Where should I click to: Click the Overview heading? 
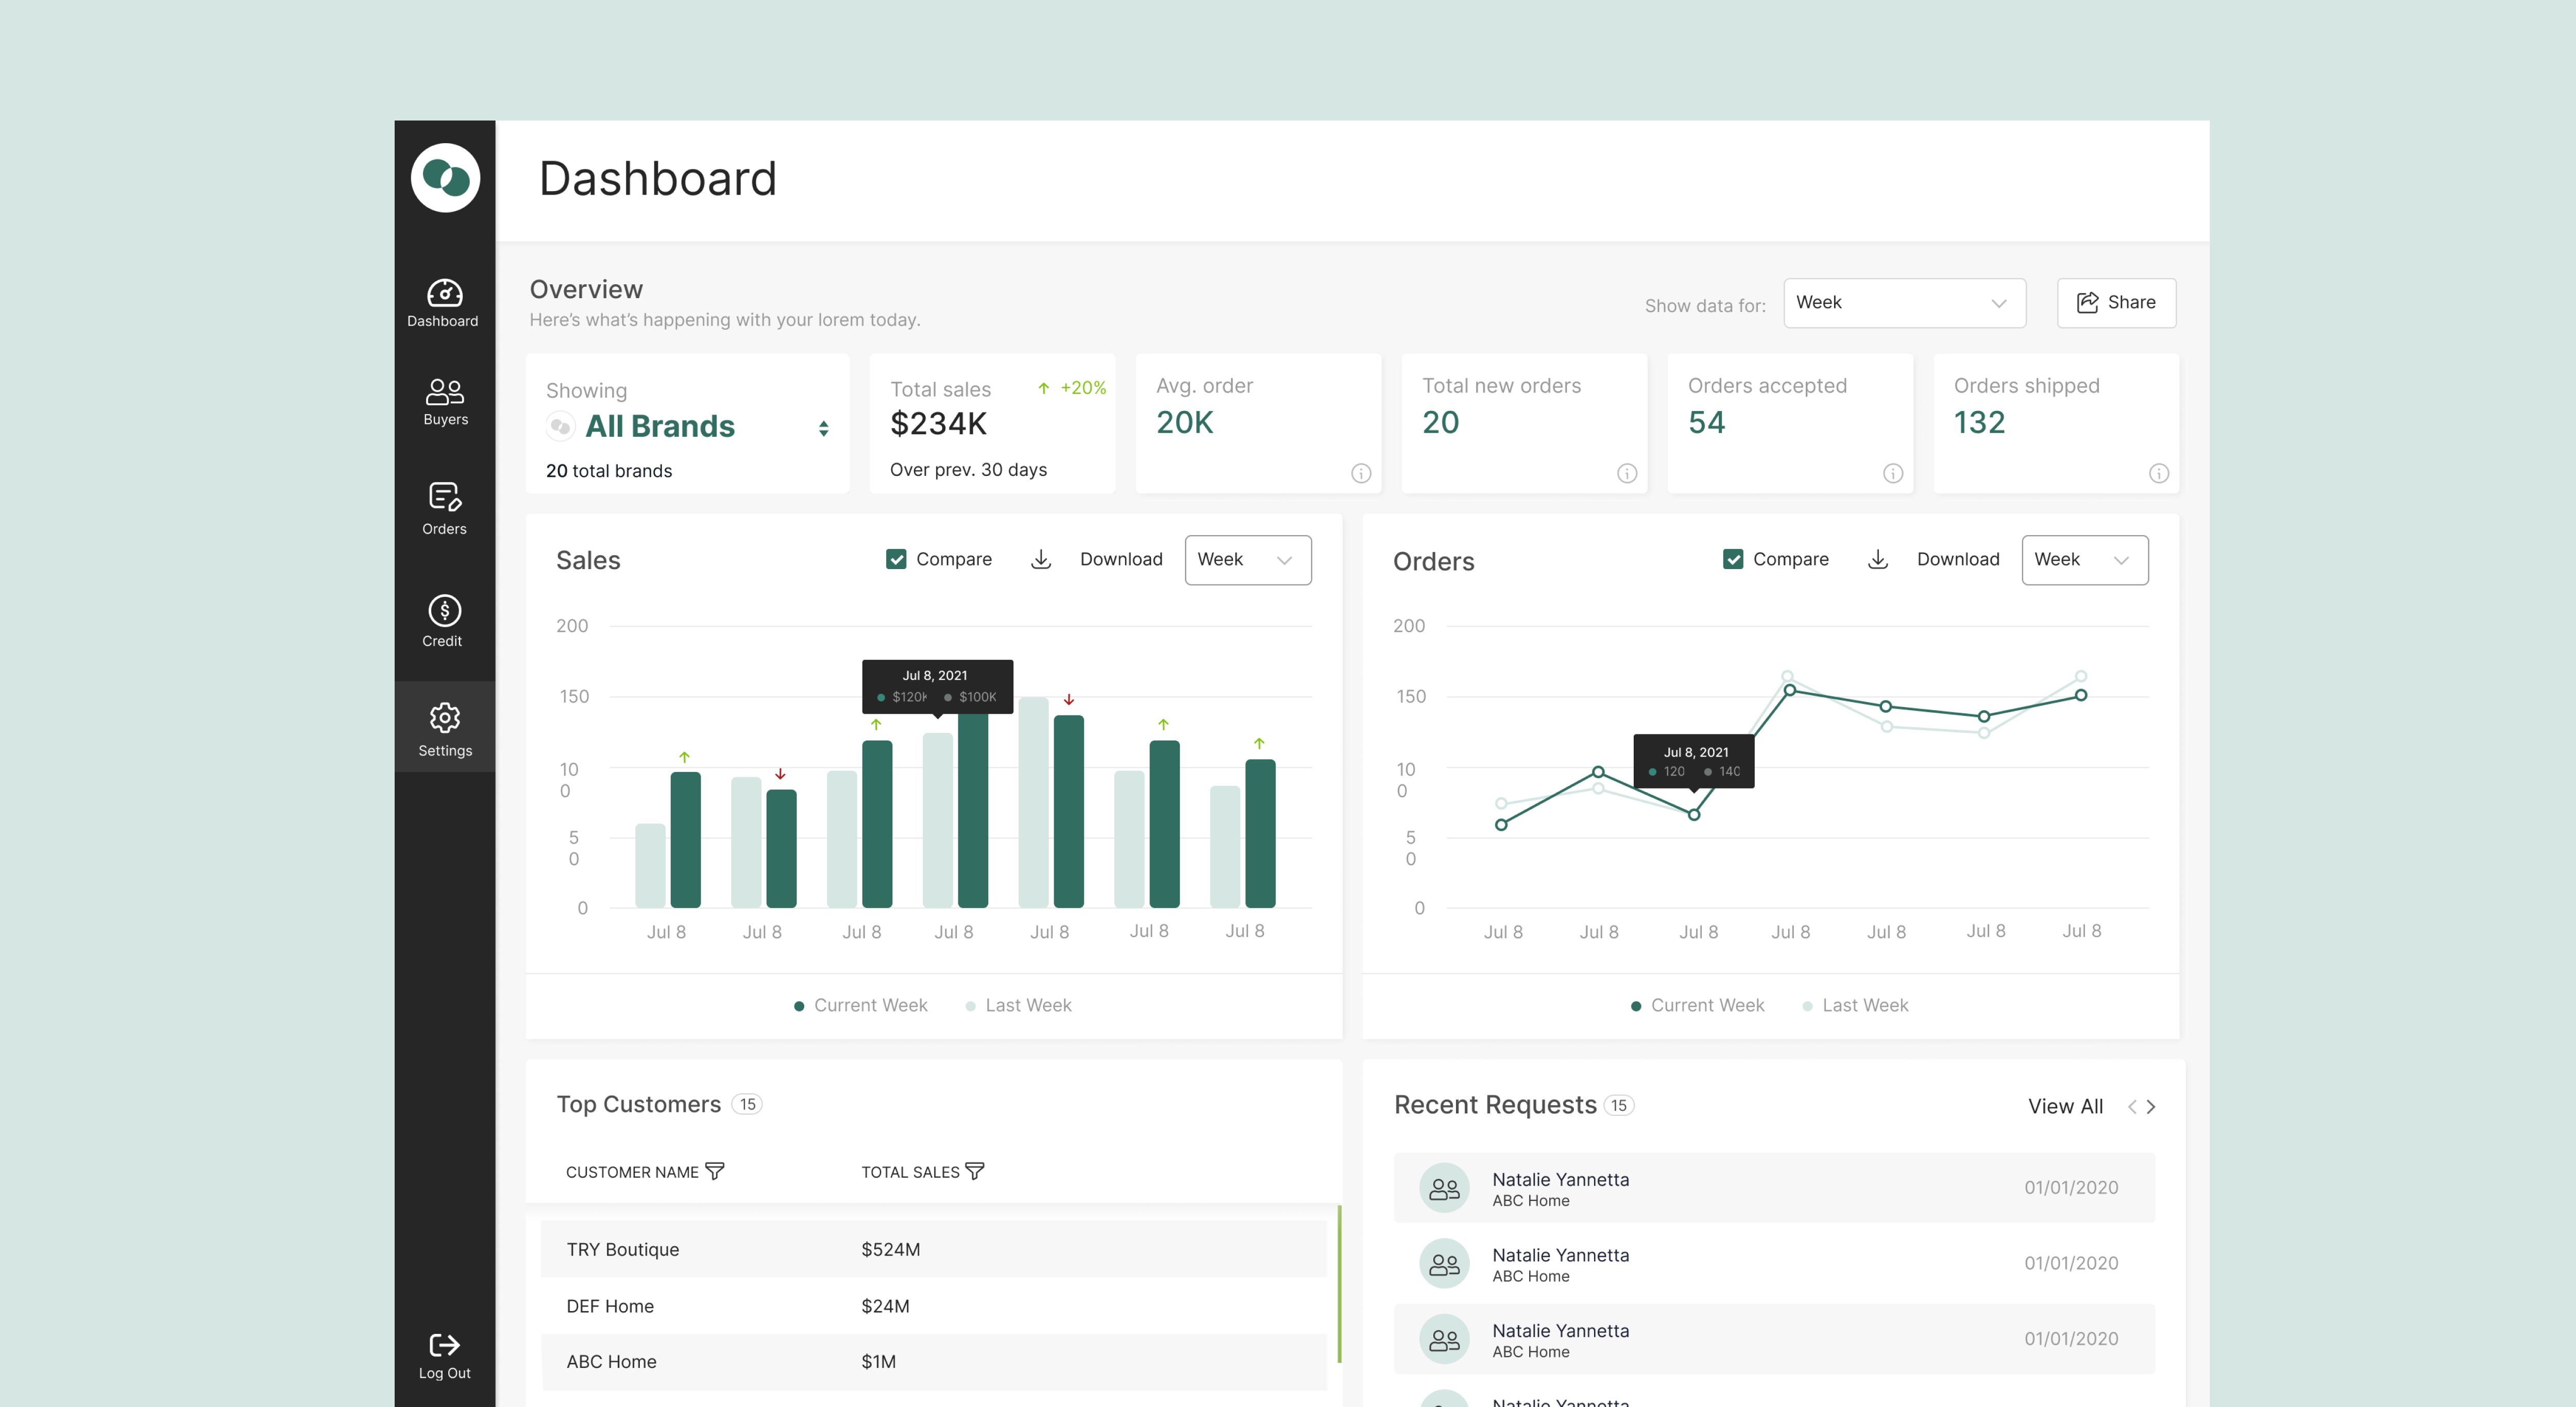point(586,290)
